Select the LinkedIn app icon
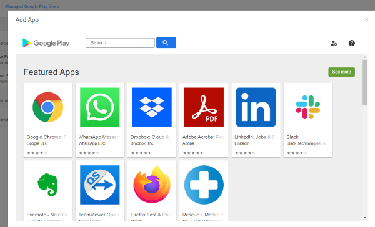The image size is (375, 227). (x=256, y=107)
